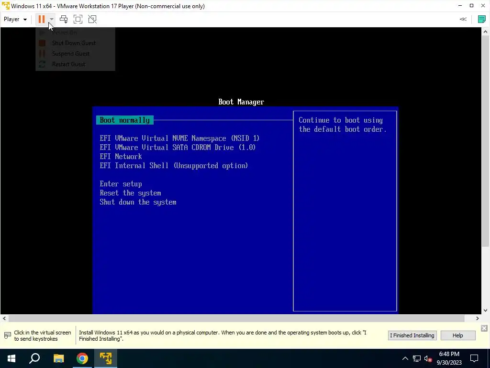Open network status tray icon
490x368 pixels.
(x=417, y=358)
